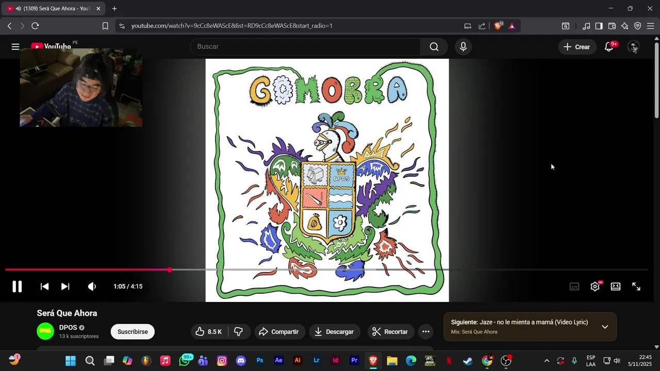Click the Recortar clip button
This screenshot has height=371, width=660.
pos(390,332)
